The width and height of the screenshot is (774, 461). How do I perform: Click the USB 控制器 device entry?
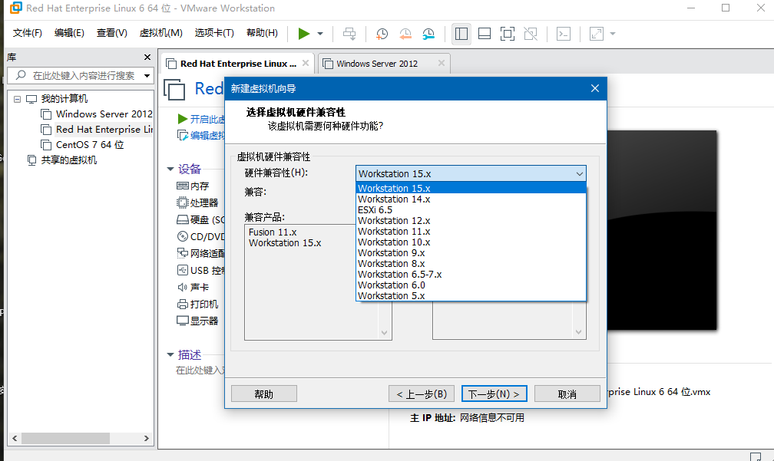click(200, 270)
